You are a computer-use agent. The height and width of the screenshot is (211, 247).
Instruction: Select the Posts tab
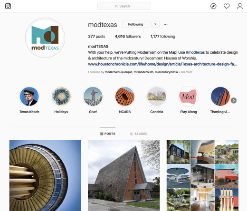coord(108,134)
